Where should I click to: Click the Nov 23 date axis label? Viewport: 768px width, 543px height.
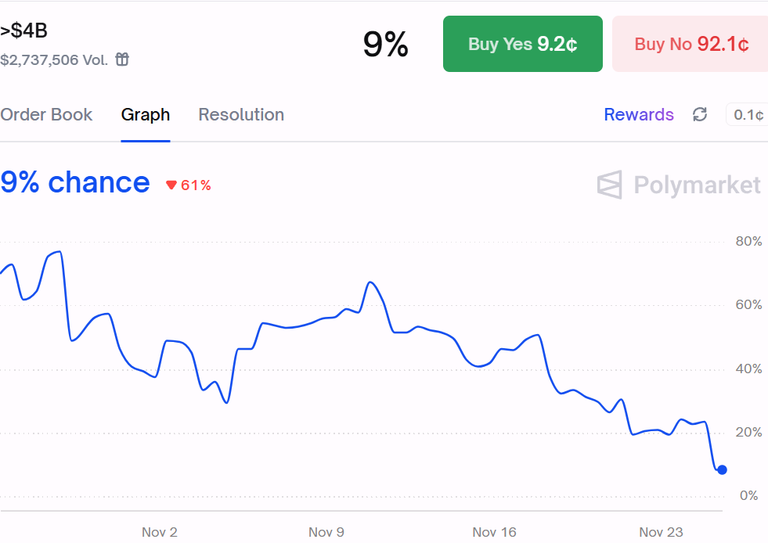click(661, 532)
